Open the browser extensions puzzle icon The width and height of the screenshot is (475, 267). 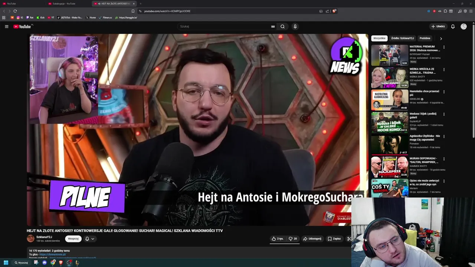(445, 11)
